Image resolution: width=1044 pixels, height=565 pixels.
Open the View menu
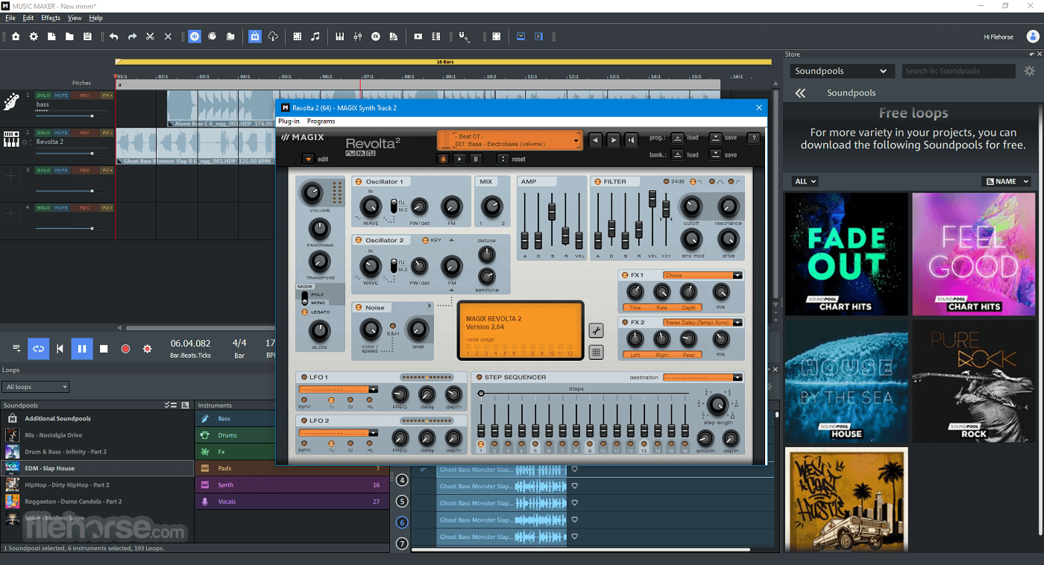75,17
